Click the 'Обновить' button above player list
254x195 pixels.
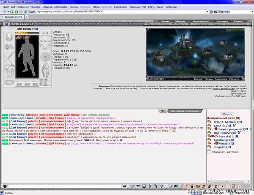[x=227, y=114]
